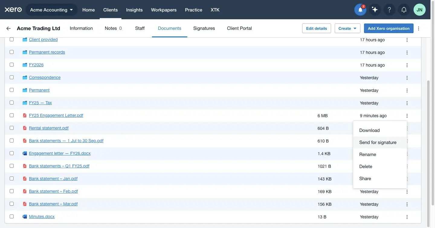Click the folder icon of Client provided
The width and height of the screenshot is (435, 228).
point(25,39)
